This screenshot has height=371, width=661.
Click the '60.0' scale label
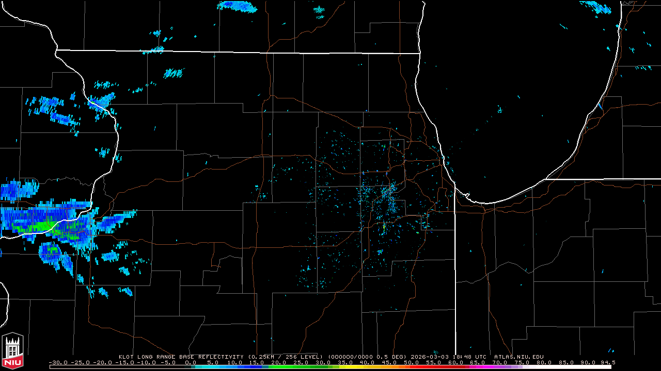pyautogui.click(x=457, y=362)
